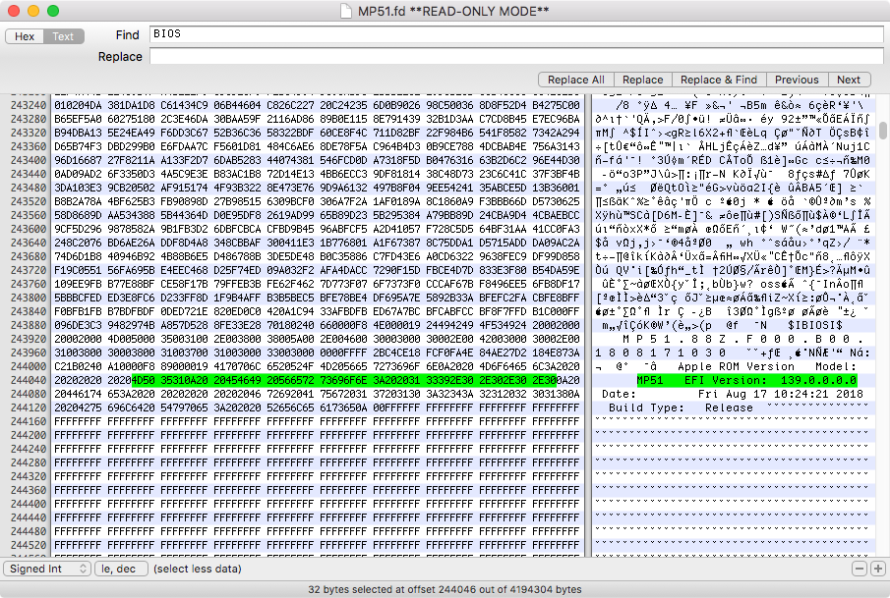Screen dimensions: 890x598
Task: Click the Replace label
Action: [120, 57]
